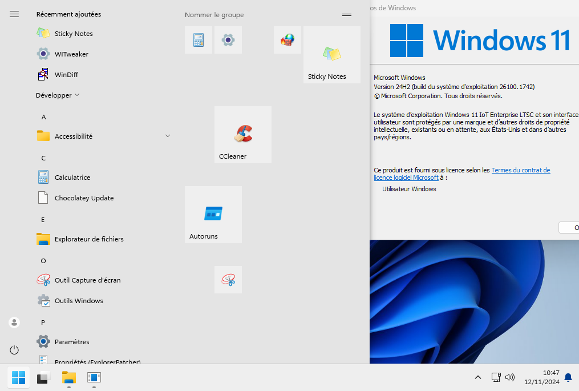Screen dimensions: 579x391
Task: Click the small Snipping Tool tile
Action: pyautogui.click(x=228, y=280)
